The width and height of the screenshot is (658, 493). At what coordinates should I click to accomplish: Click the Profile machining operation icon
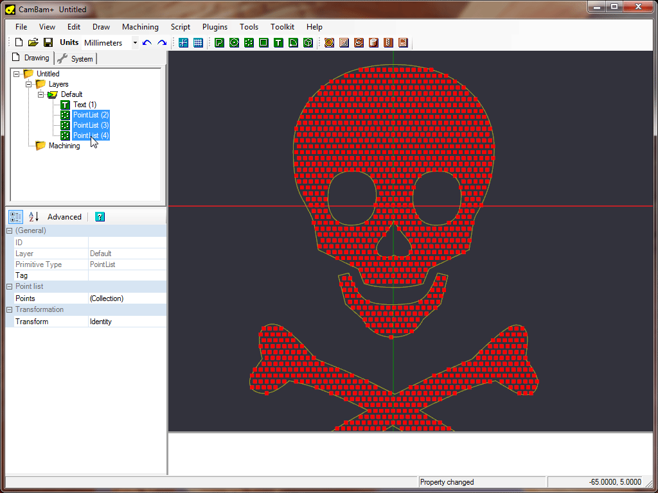329,43
